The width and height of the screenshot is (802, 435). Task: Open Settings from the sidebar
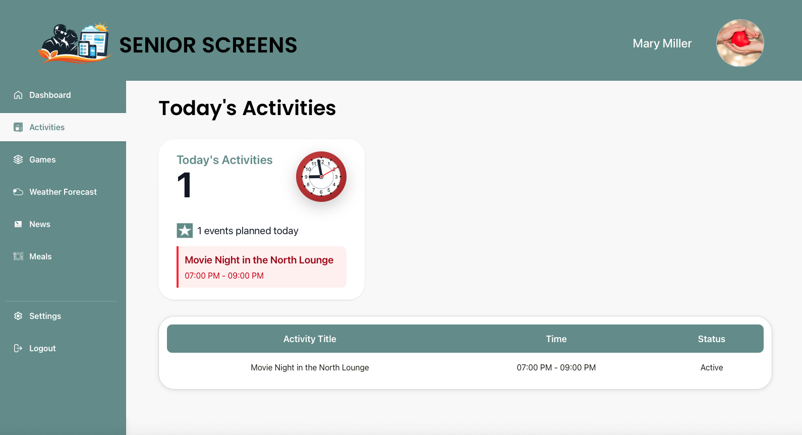tap(63, 316)
